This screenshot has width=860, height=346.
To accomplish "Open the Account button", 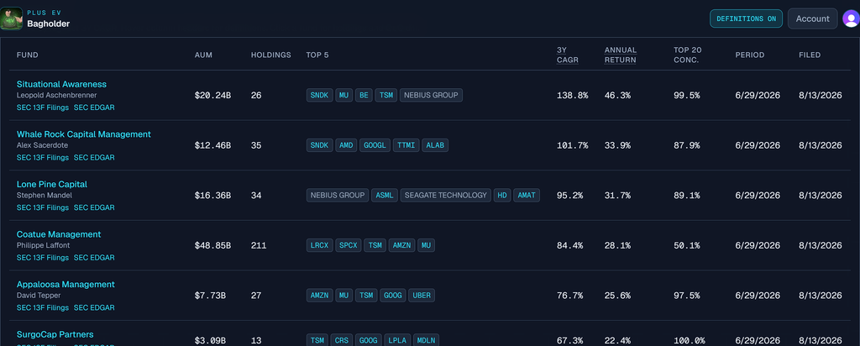I will (812, 18).
